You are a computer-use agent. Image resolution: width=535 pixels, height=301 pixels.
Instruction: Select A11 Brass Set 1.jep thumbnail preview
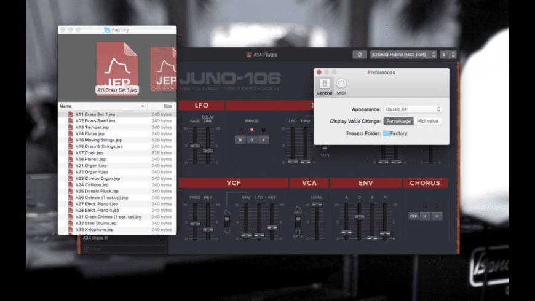(x=117, y=68)
